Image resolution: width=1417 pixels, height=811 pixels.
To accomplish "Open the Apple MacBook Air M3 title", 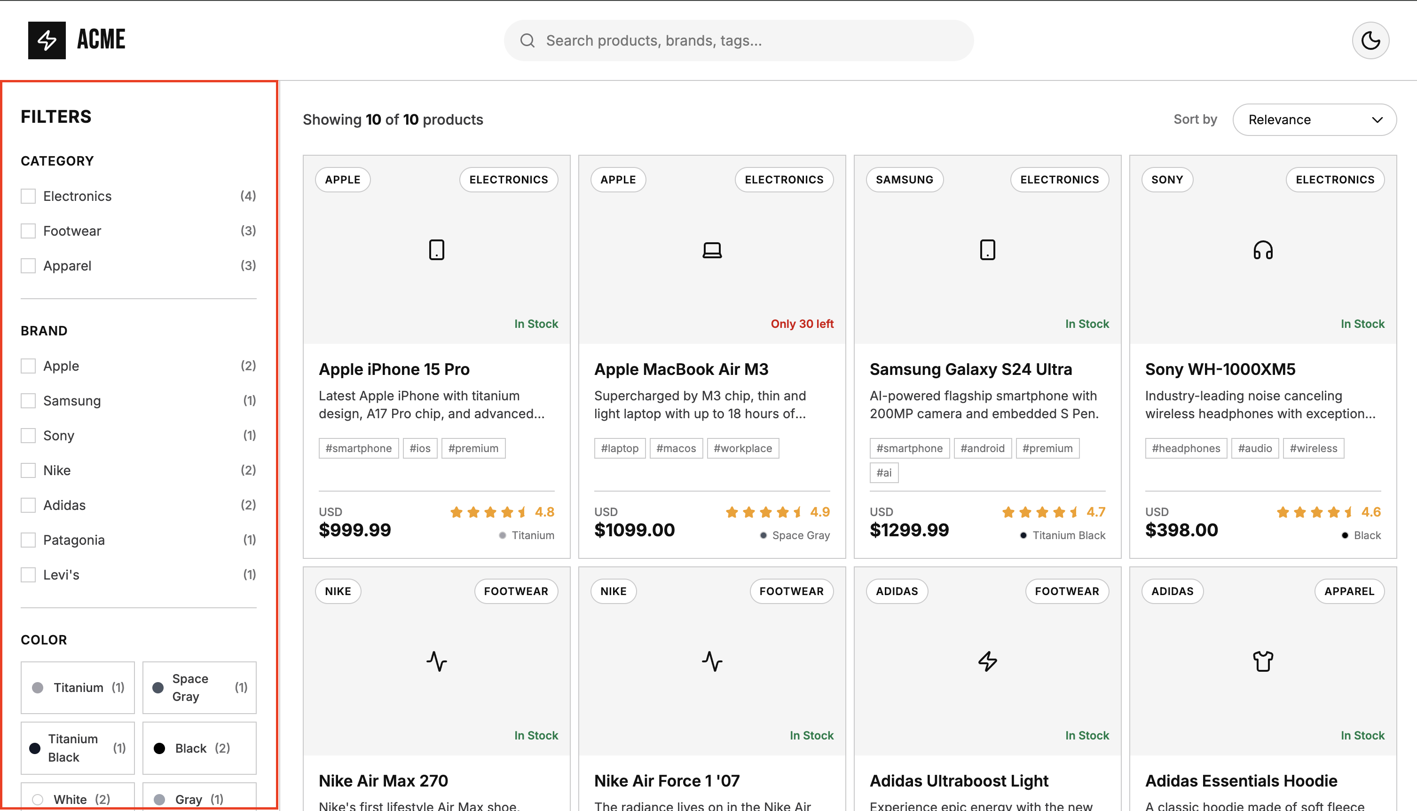I will point(681,369).
